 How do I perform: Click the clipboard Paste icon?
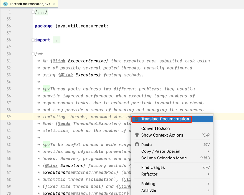(x=137, y=145)
